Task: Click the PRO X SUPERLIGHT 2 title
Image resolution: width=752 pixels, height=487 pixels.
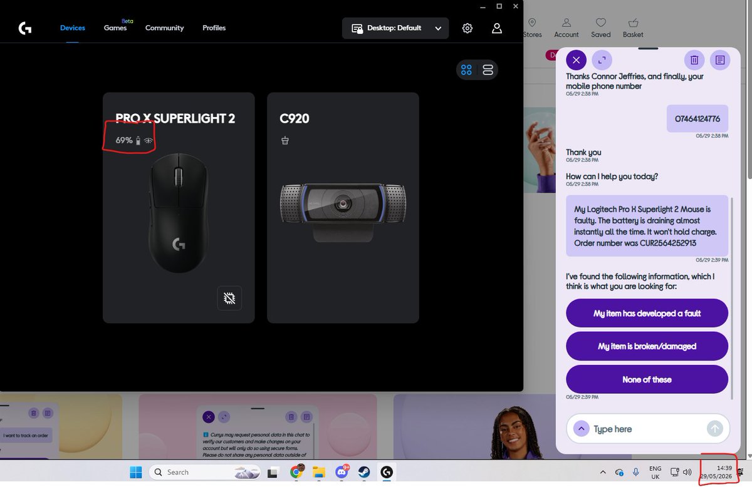Action: [x=175, y=118]
